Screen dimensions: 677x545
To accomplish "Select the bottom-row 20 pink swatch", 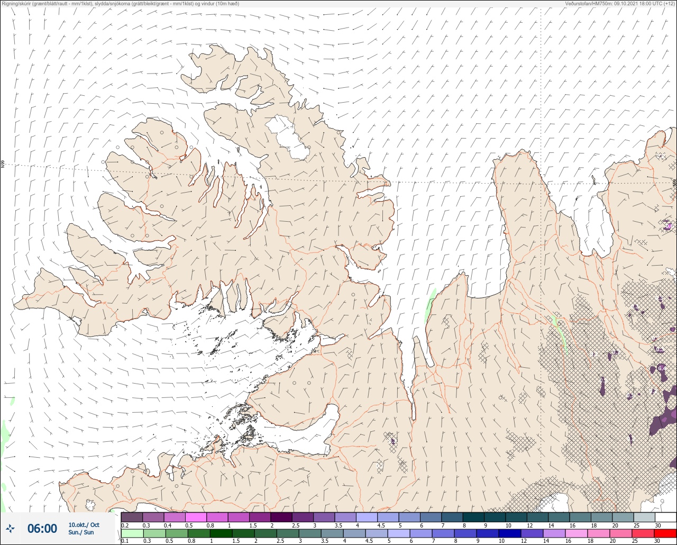I will (620, 533).
